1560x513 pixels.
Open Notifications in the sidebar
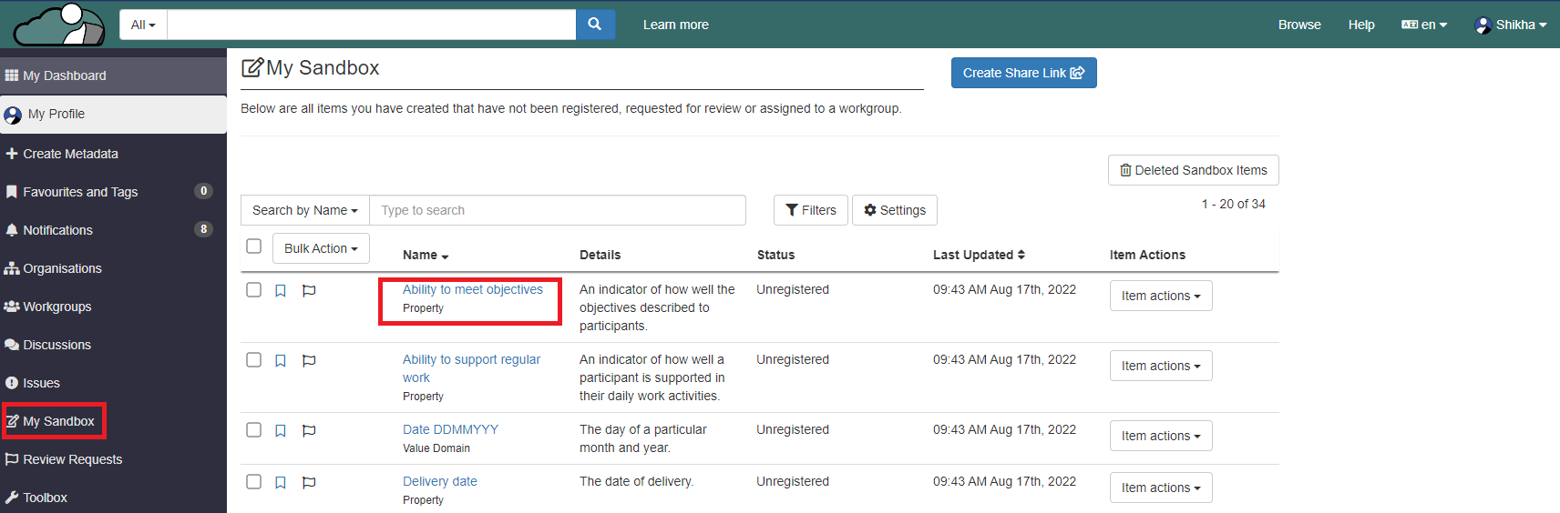click(58, 230)
